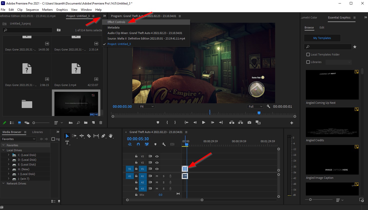Select the Razor tool
This screenshot has width=368, height=210.
89,136
